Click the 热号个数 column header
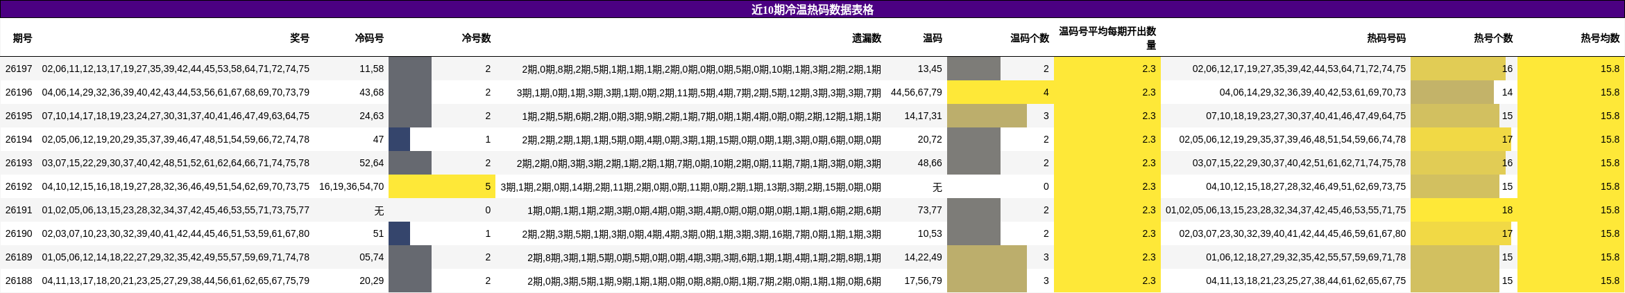Image resolution: width=1625 pixels, height=293 pixels. (1493, 38)
